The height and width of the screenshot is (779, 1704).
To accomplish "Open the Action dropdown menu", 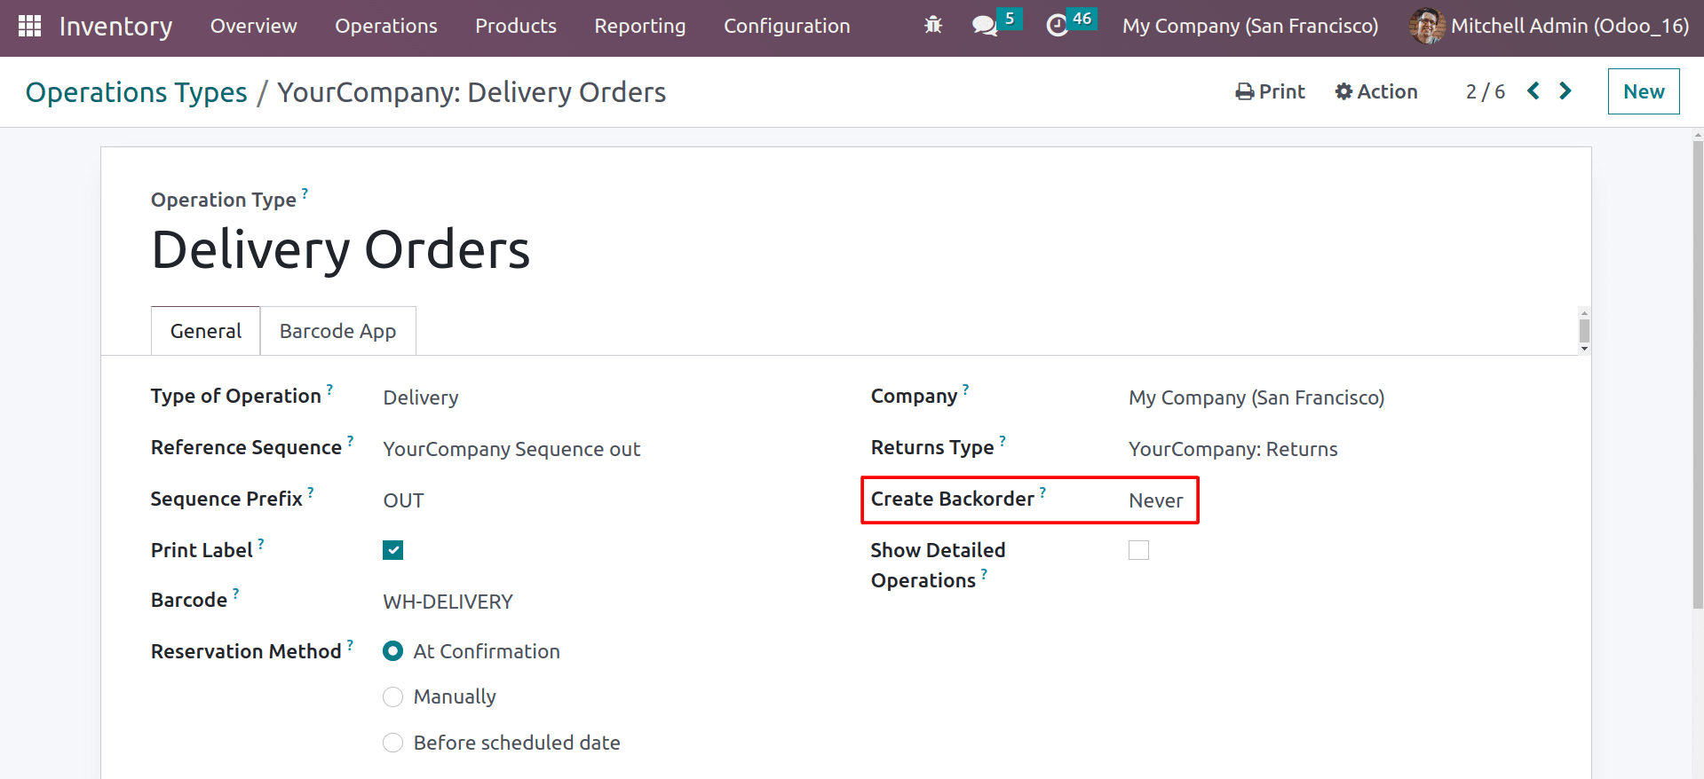I will (x=1376, y=91).
